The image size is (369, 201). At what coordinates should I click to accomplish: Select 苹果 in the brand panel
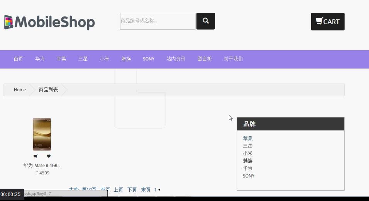(x=247, y=138)
